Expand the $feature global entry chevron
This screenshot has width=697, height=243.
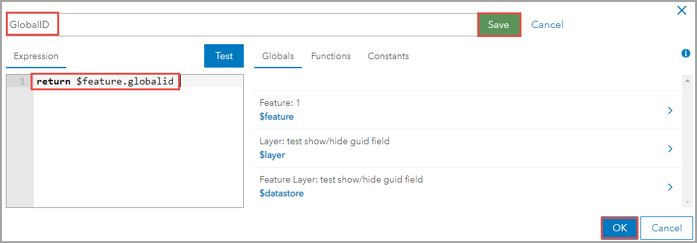[670, 110]
